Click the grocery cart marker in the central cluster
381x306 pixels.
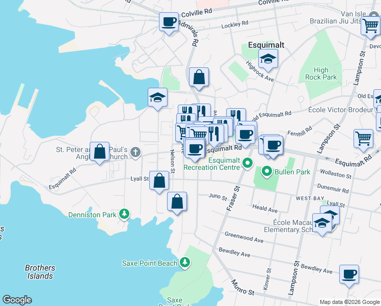199,134
